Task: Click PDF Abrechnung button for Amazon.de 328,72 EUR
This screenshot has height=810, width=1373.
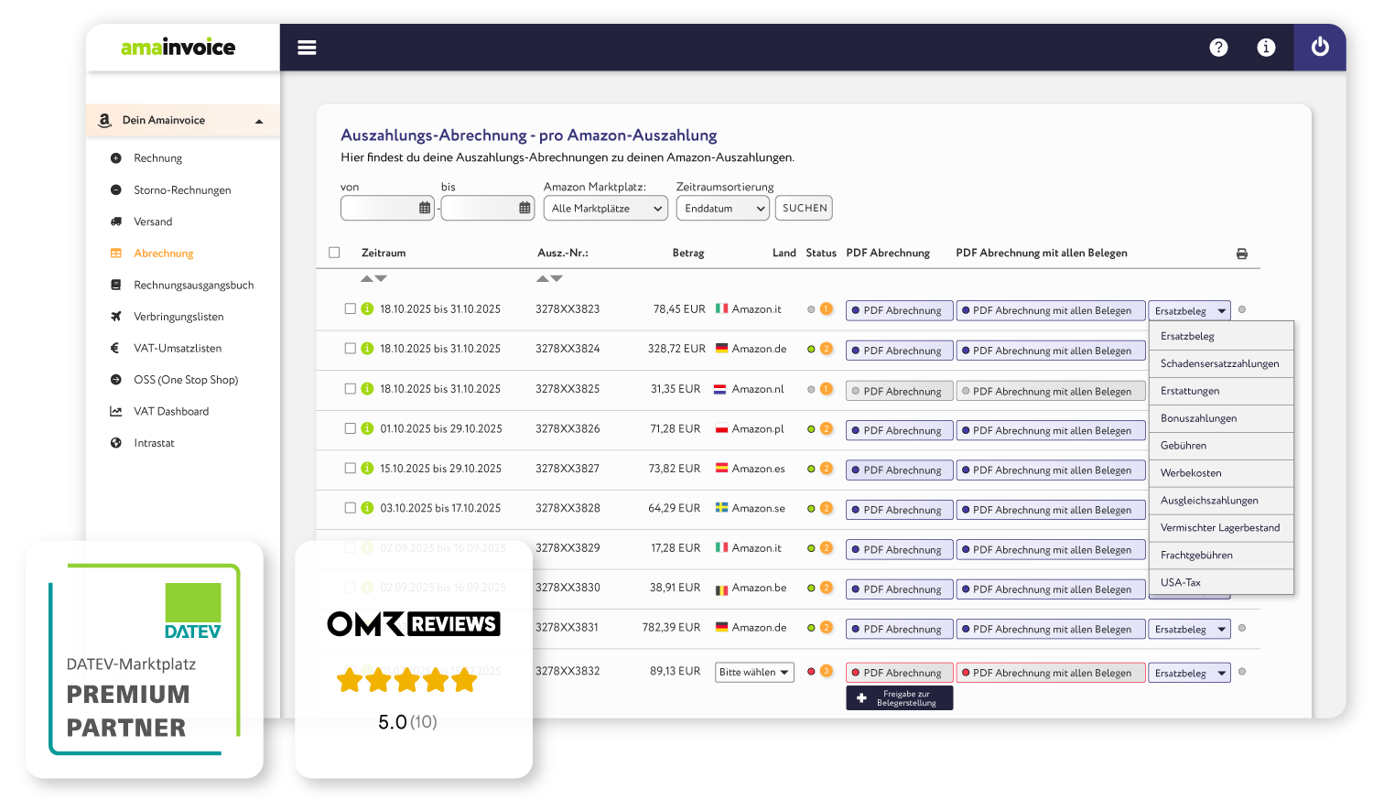Action: point(899,351)
